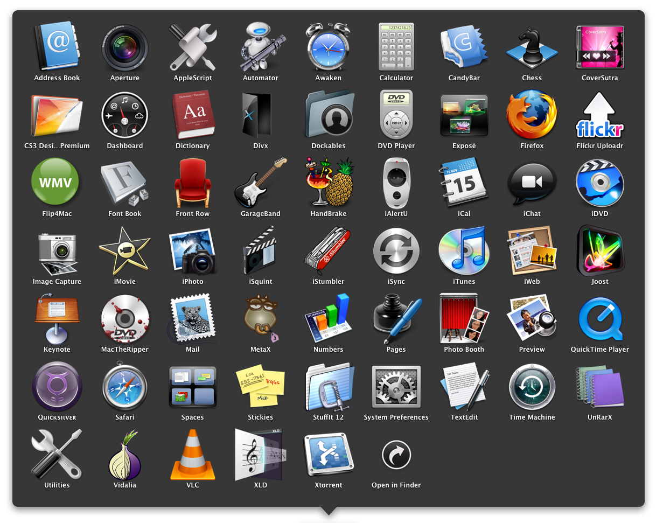Open the StuffIt 12 folder

pyautogui.click(x=329, y=386)
